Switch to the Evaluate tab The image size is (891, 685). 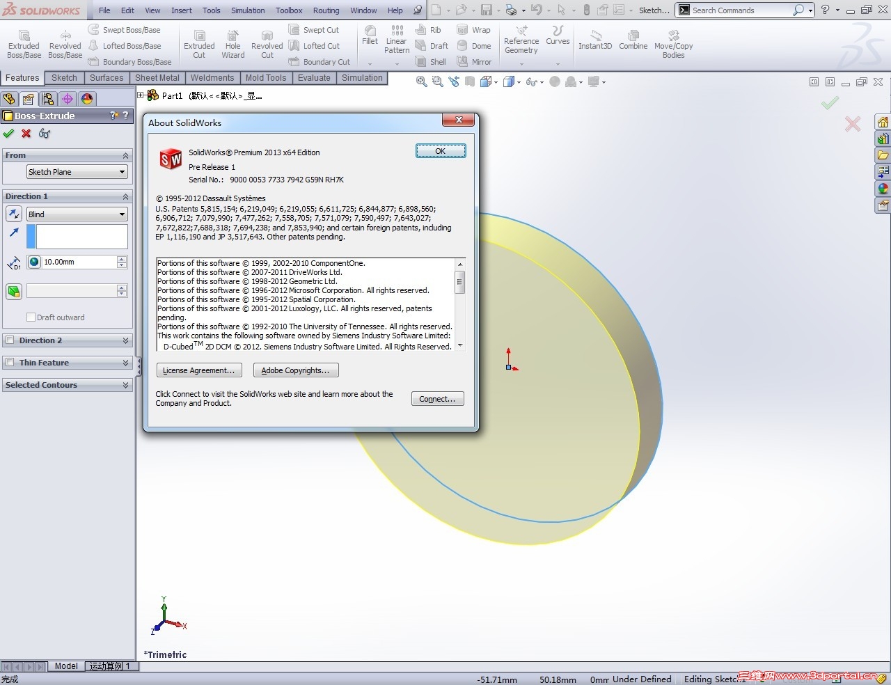[314, 78]
